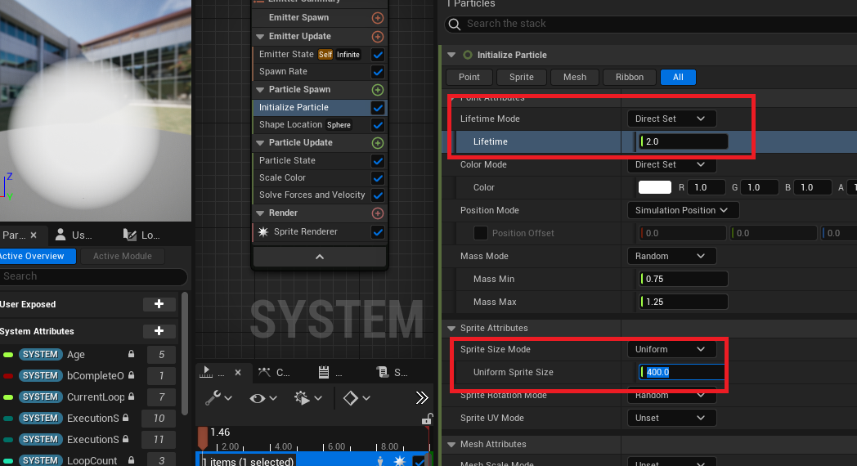Open the white Color swatch picker
This screenshot has width=857, height=466.
(655, 187)
